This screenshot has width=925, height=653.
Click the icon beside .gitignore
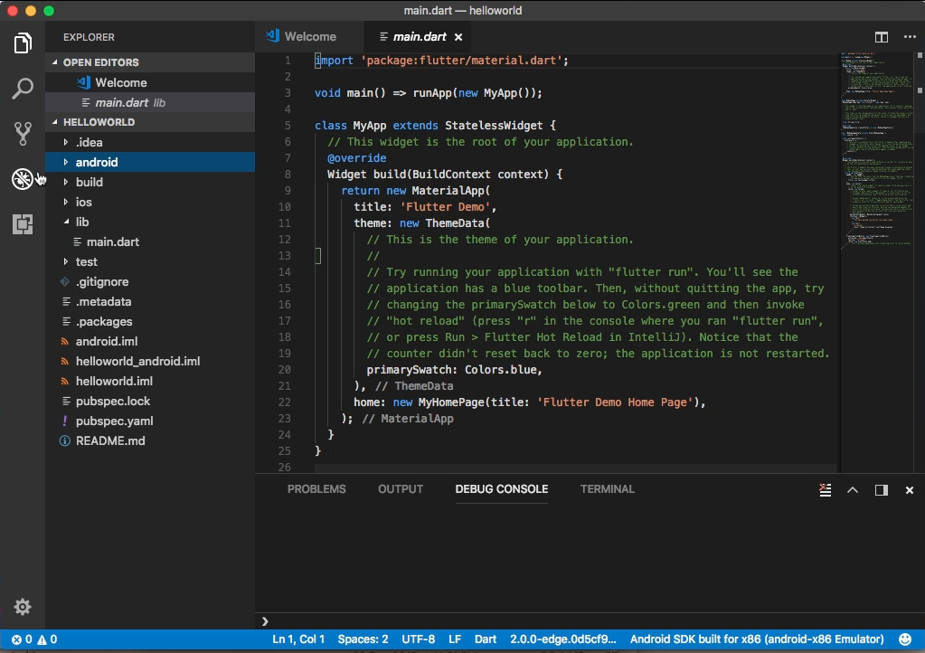[x=65, y=282]
